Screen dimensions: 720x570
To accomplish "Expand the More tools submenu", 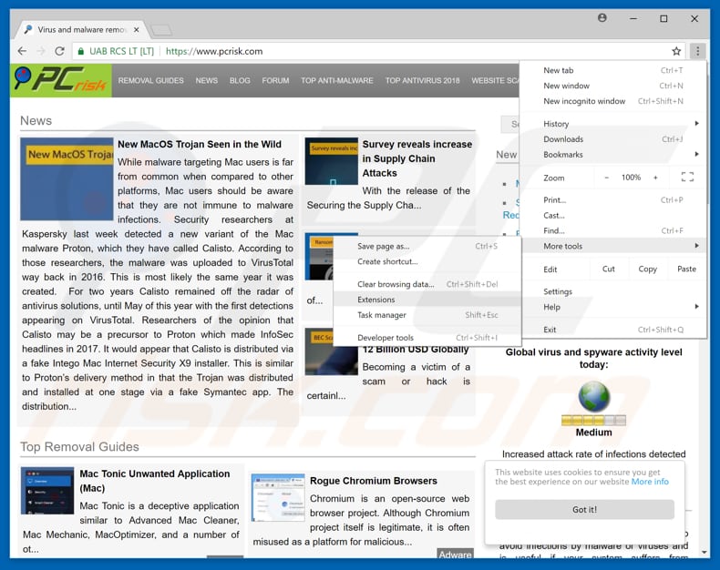I will [613, 246].
